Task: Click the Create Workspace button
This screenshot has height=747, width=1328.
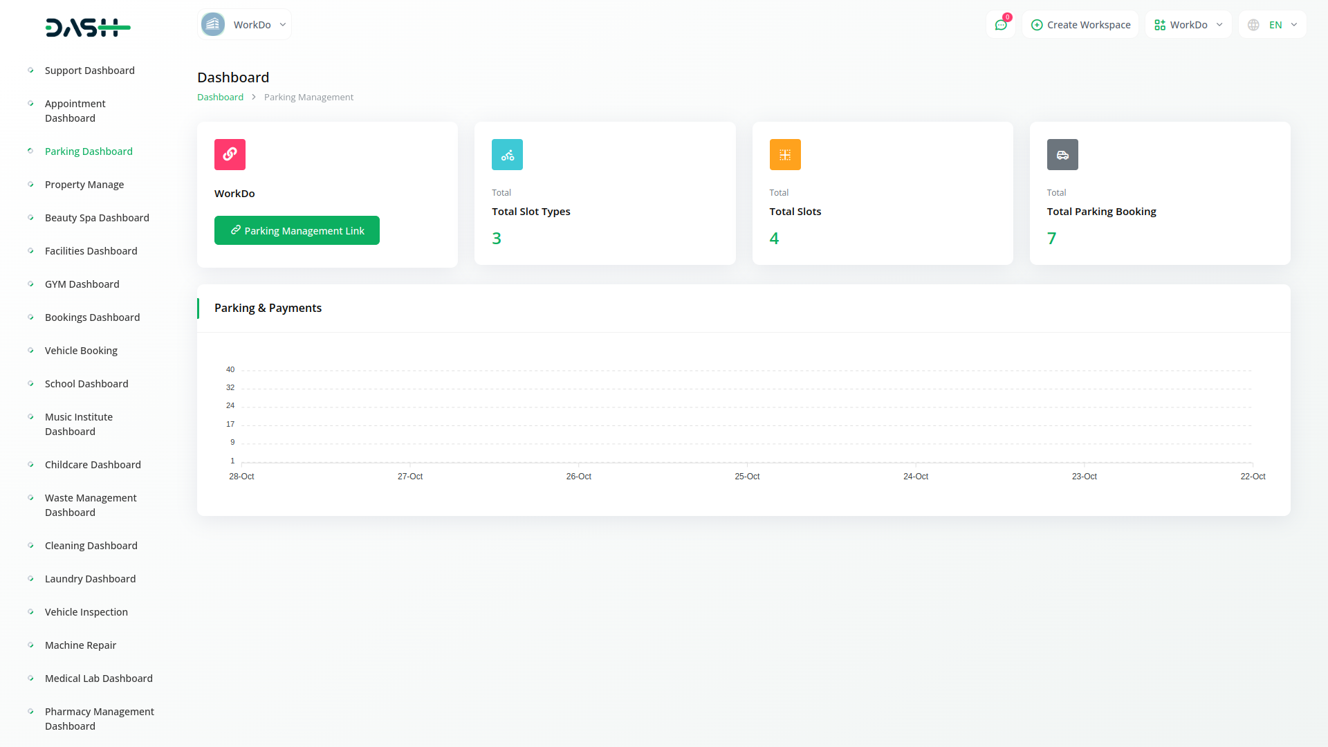Action: click(1080, 25)
